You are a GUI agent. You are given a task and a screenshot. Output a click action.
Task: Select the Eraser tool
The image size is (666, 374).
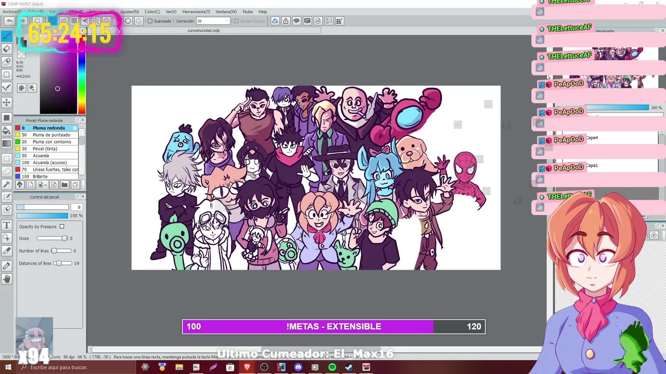(x=6, y=48)
